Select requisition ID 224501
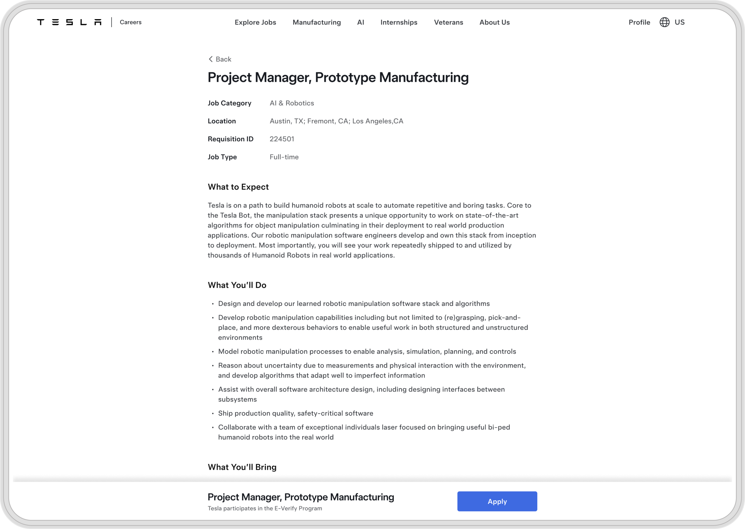The height and width of the screenshot is (529, 745). [x=281, y=139]
